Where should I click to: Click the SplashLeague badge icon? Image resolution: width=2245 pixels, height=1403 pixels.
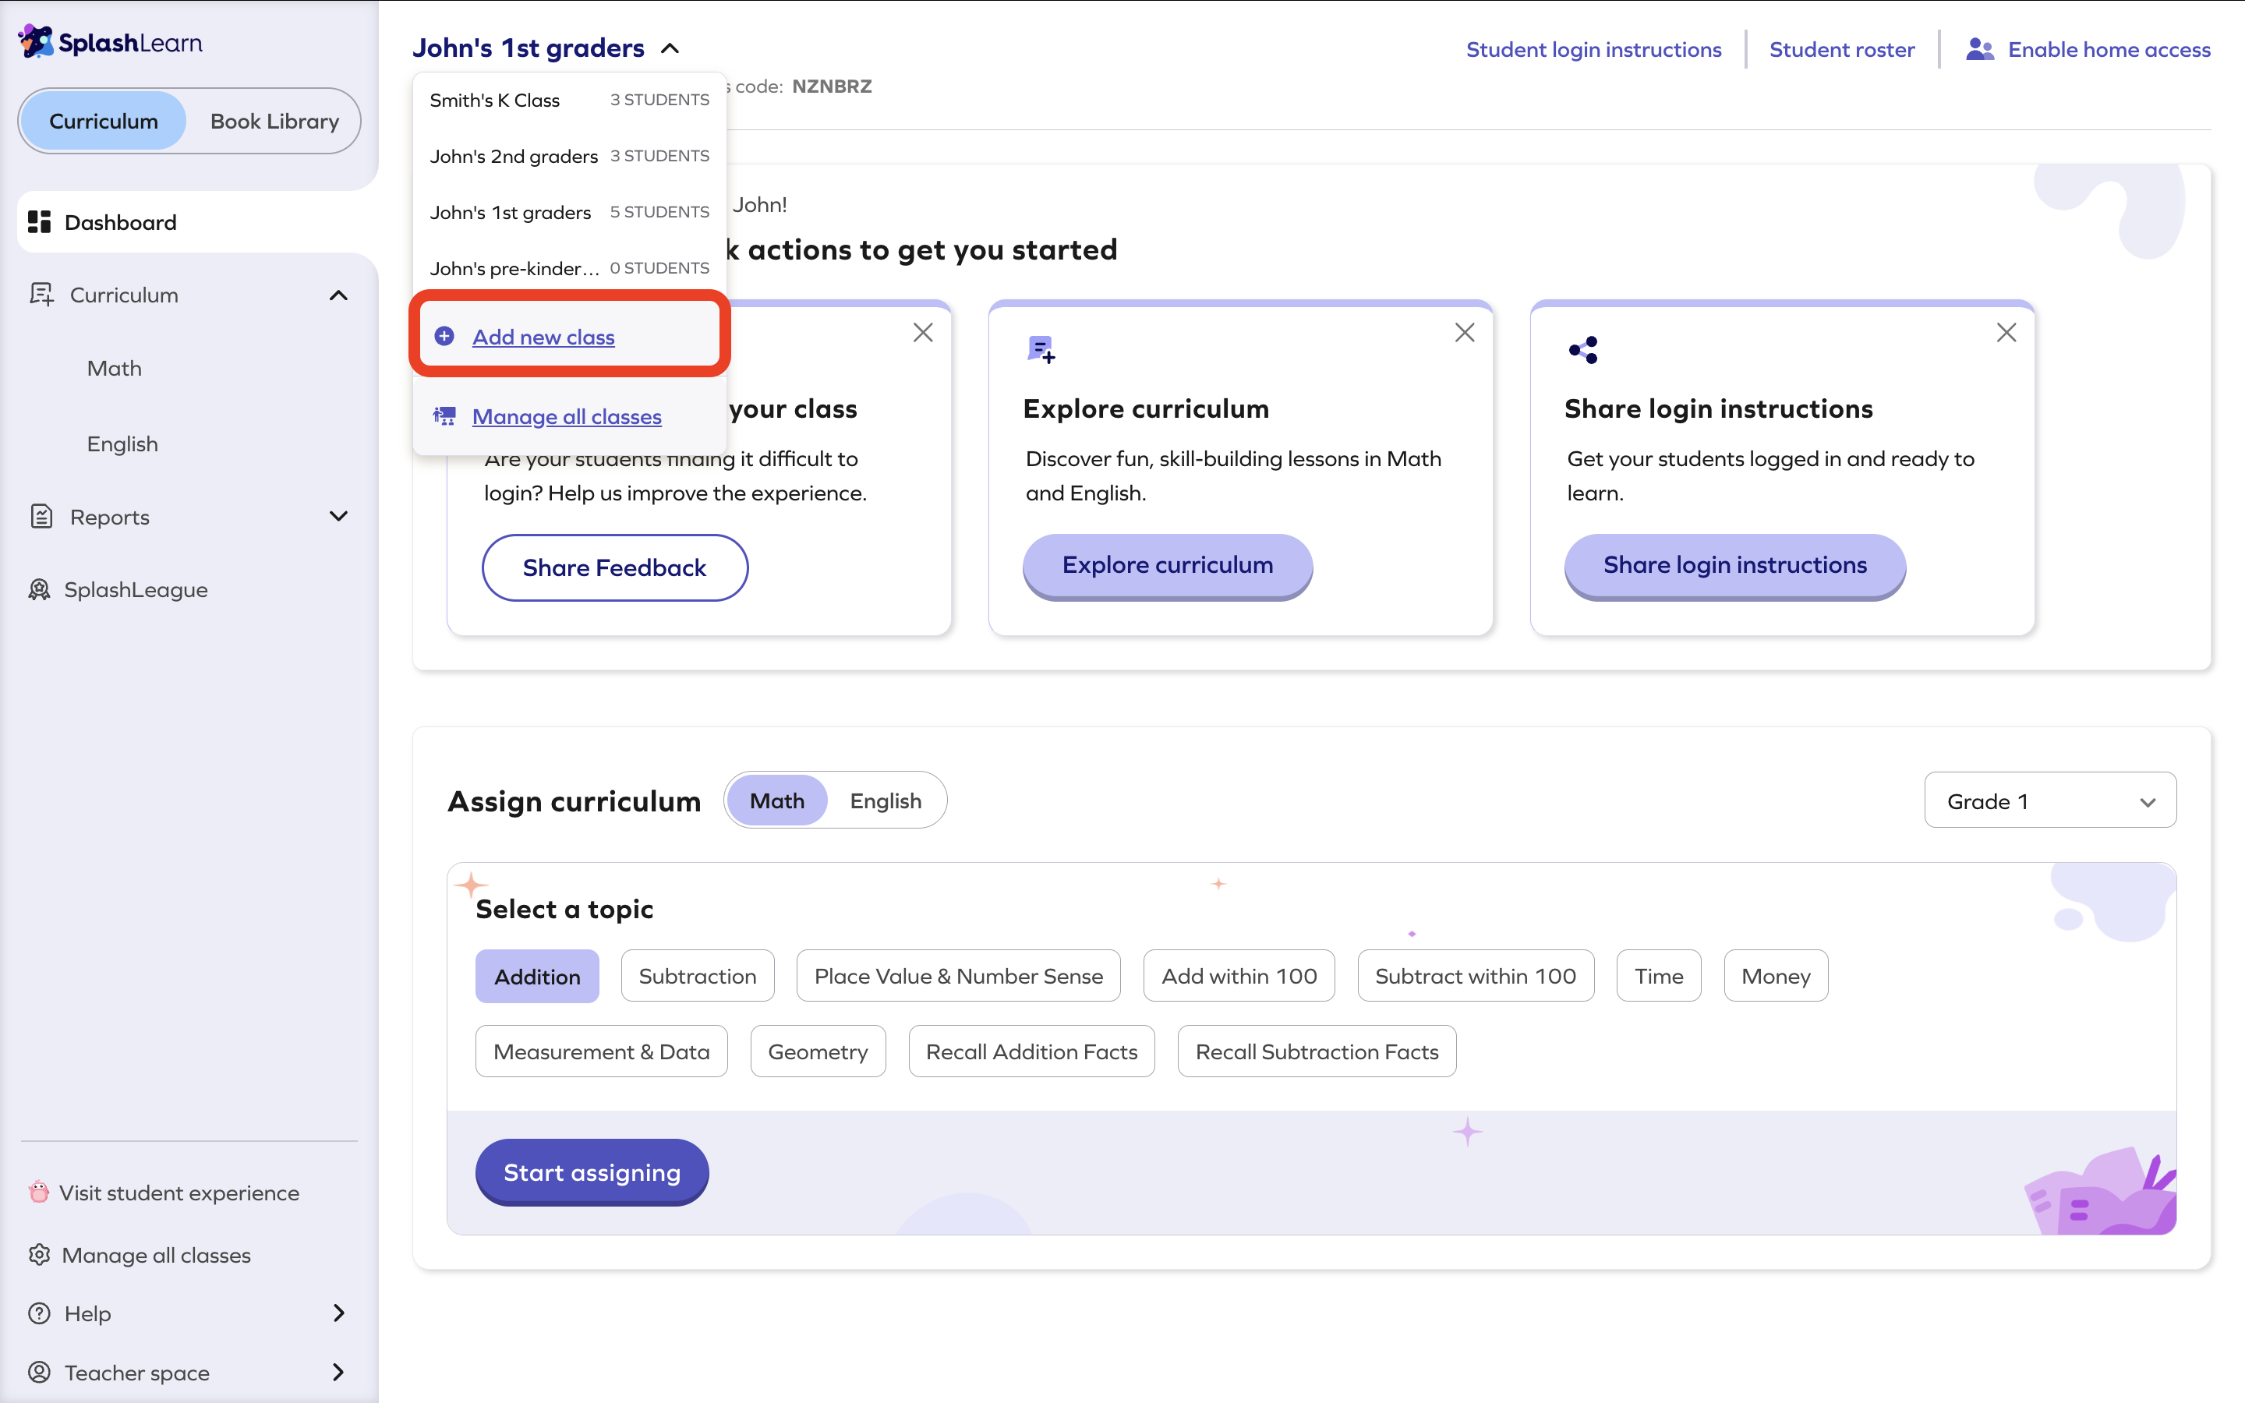click(x=39, y=589)
